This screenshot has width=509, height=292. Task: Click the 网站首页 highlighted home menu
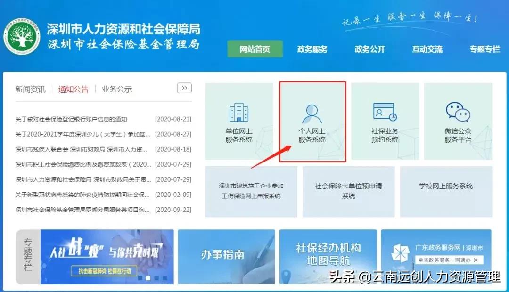click(x=255, y=49)
